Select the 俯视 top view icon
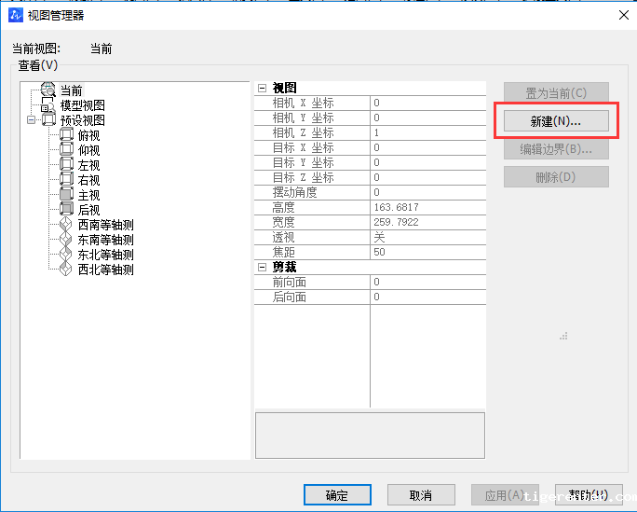This screenshot has height=512, width=637. click(66, 135)
